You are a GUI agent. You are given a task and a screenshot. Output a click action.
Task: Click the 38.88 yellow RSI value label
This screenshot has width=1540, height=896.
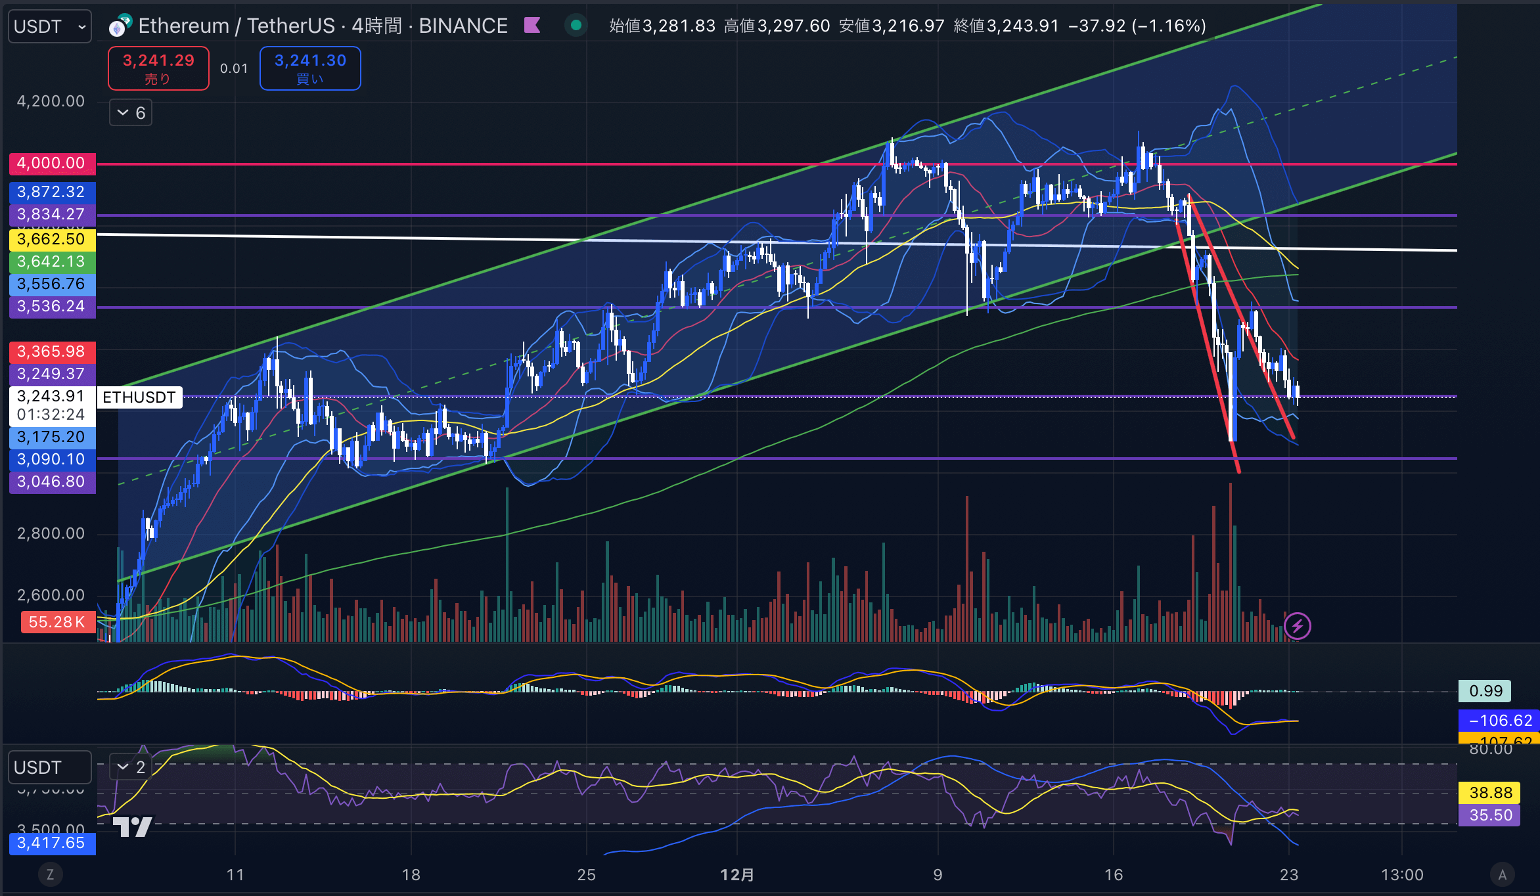1489,793
